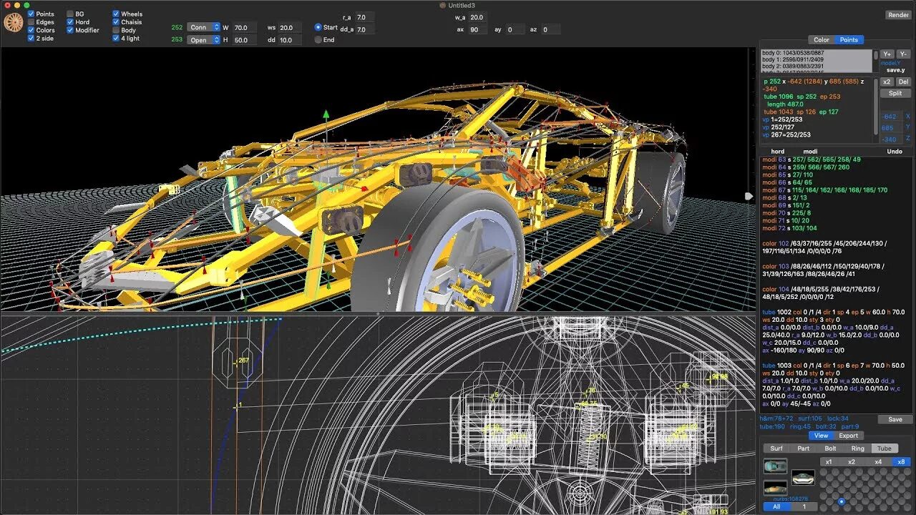The image size is (916, 515).
Task: Select the Part segment
Action: [804, 448]
